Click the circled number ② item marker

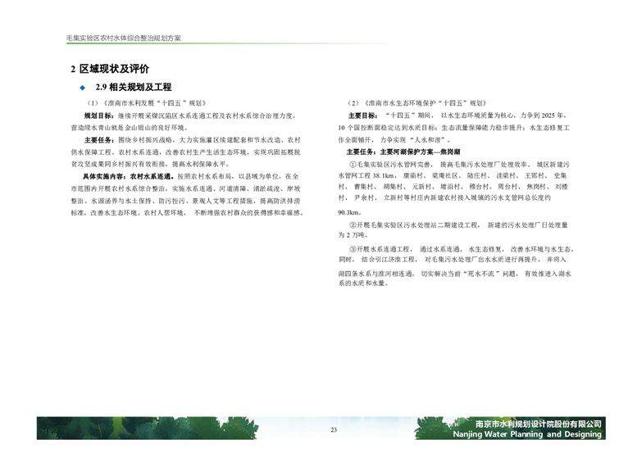pyautogui.click(x=353, y=224)
